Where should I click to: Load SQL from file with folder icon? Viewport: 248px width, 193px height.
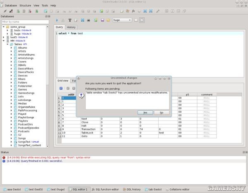click(x=108, y=20)
